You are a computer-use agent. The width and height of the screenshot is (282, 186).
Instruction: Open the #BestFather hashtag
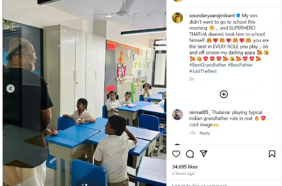click(240, 65)
